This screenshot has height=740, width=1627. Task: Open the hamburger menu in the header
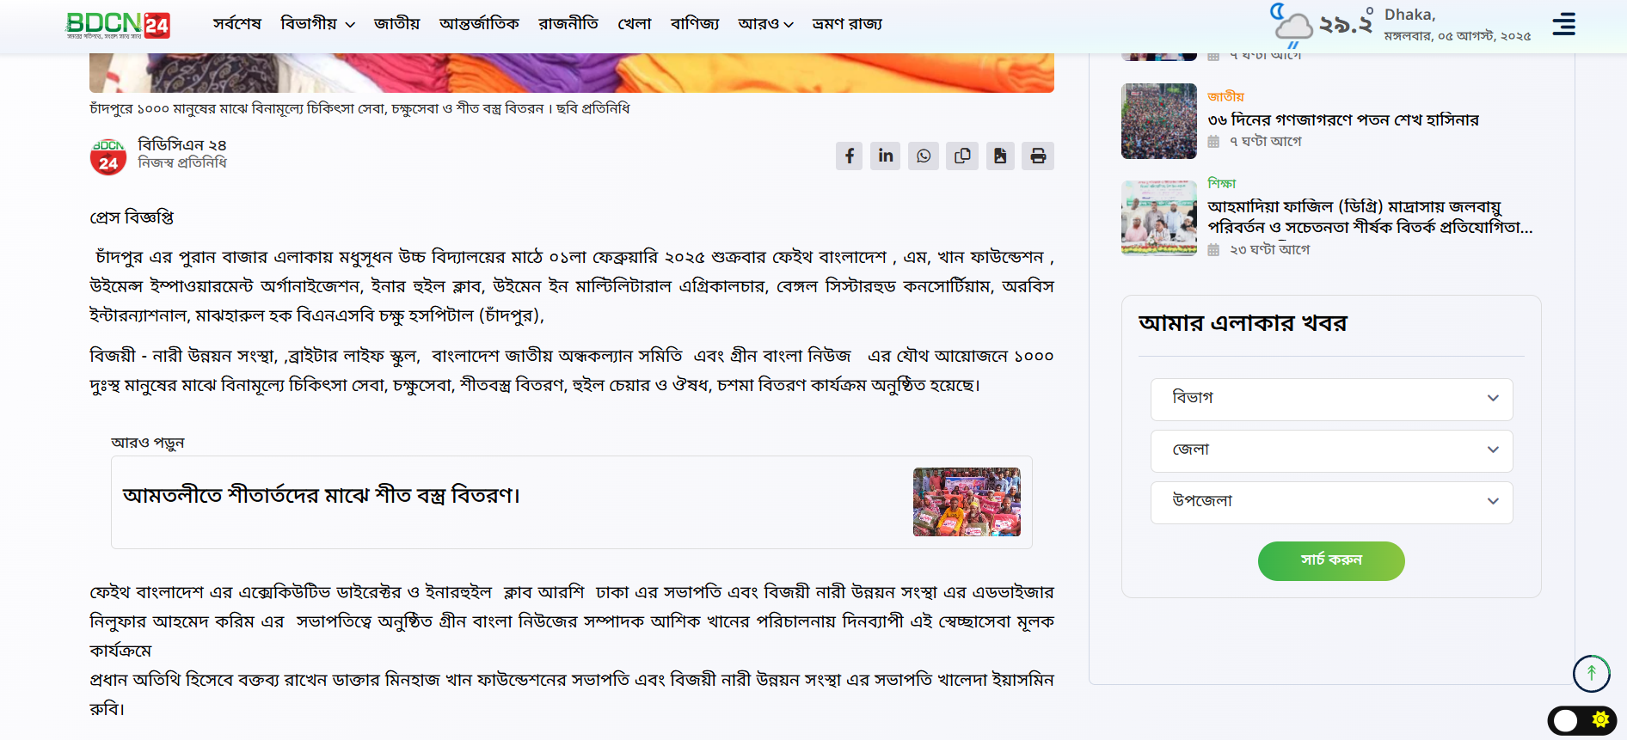tap(1563, 24)
